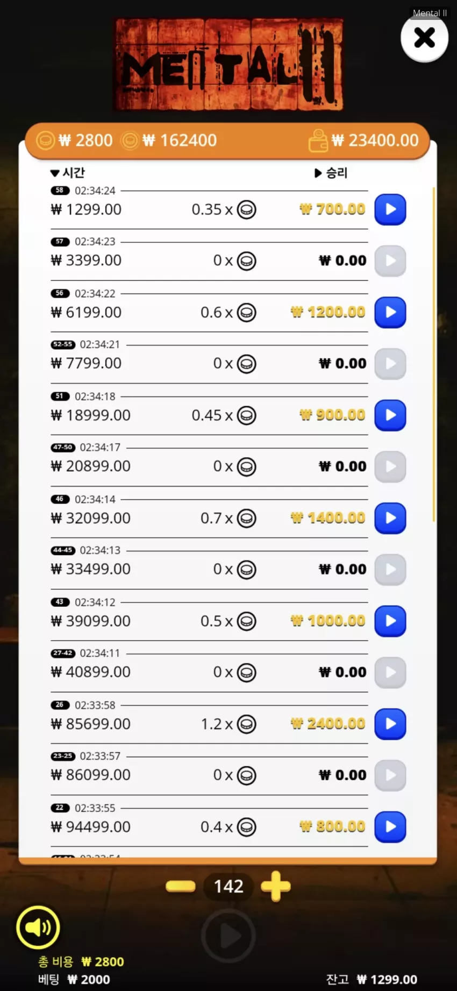Replay round 26 with ₩2400.00 win
Screen dimensions: 457x991
390,724
